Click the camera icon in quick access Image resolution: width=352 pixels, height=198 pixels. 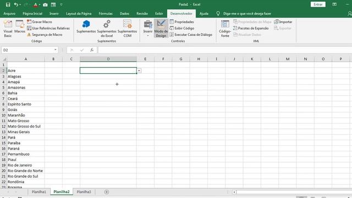coord(45,4)
